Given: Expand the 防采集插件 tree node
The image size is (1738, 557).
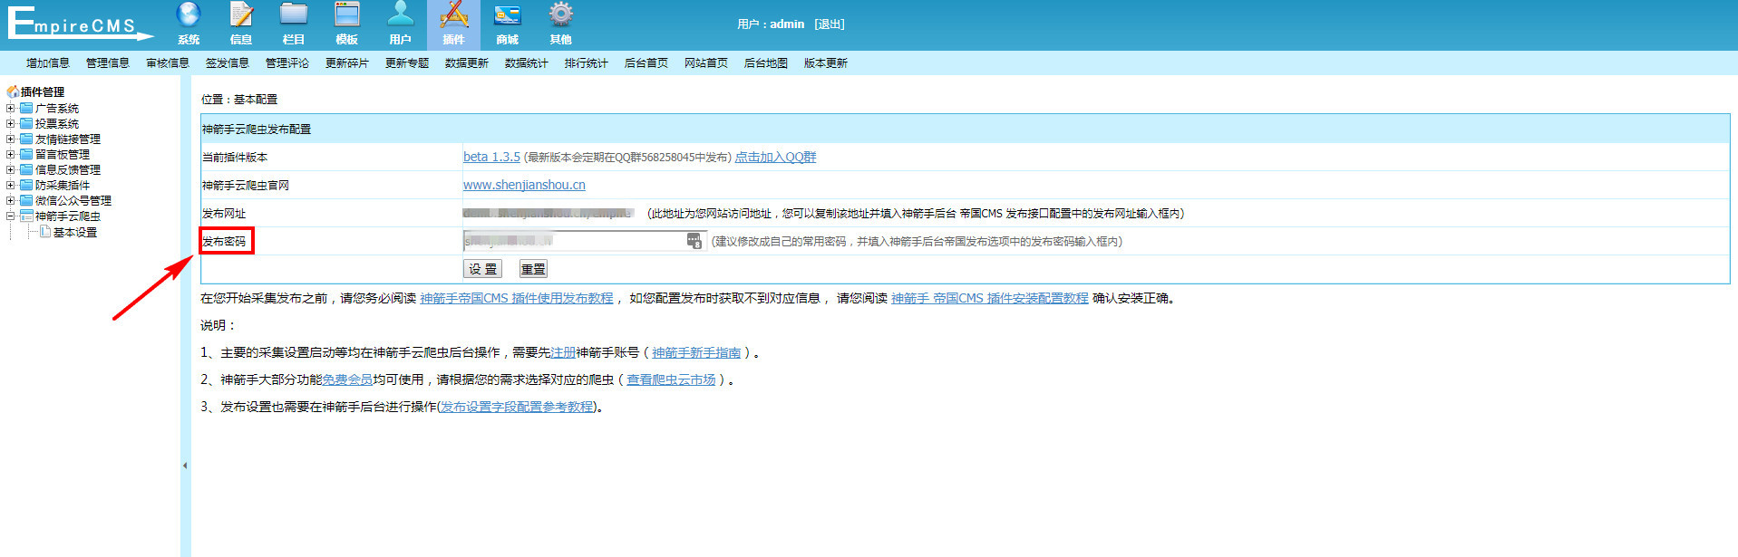Looking at the screenshot, I should pos(11,185).
